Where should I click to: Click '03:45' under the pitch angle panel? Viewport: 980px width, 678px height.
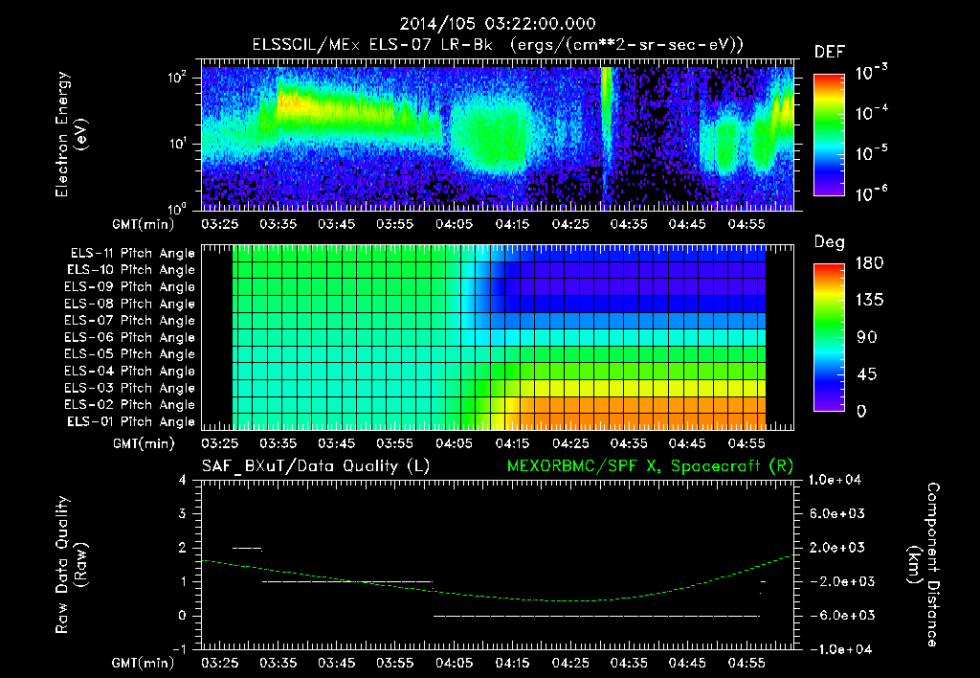[x=336, y=444]
